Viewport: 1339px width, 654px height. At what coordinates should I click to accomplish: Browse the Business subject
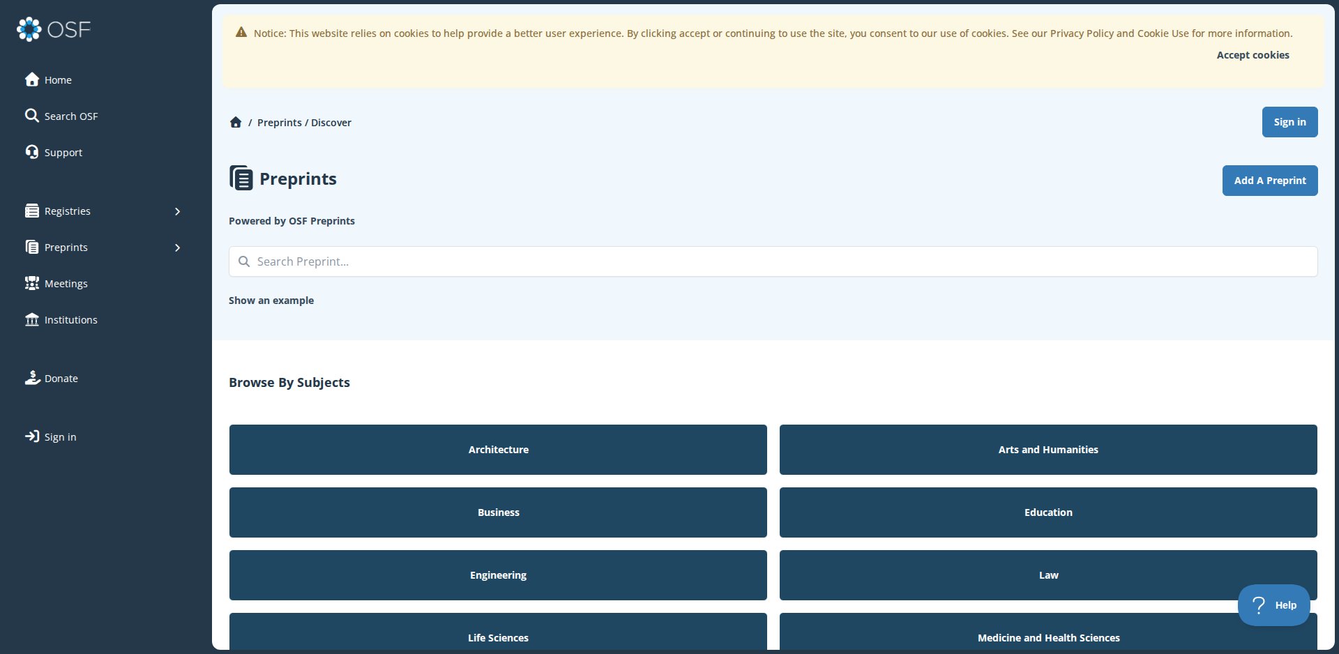[x=498, y=512]
